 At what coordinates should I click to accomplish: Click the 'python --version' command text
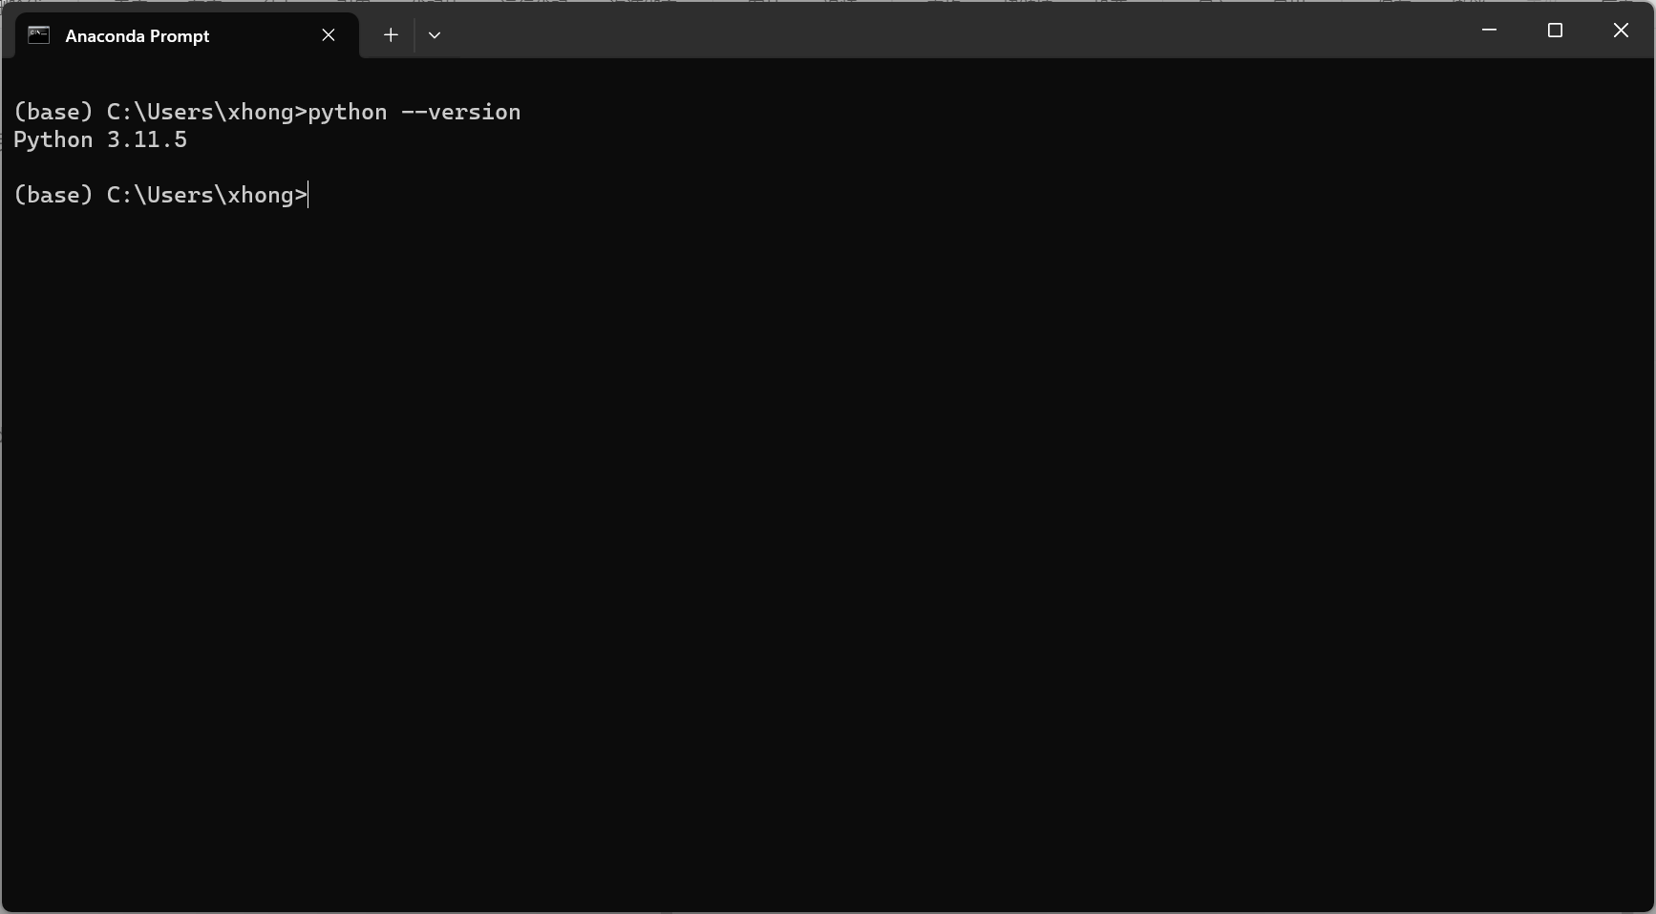click(x=414, y=112)
